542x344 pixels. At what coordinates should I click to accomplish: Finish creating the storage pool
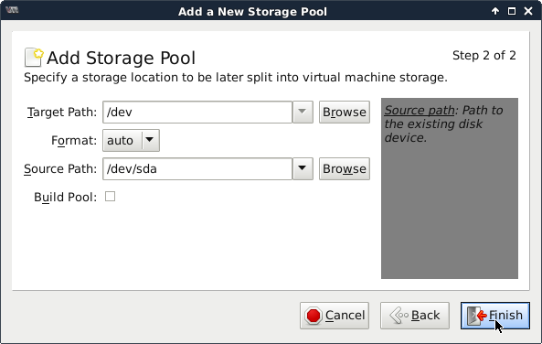coord(495,316)
